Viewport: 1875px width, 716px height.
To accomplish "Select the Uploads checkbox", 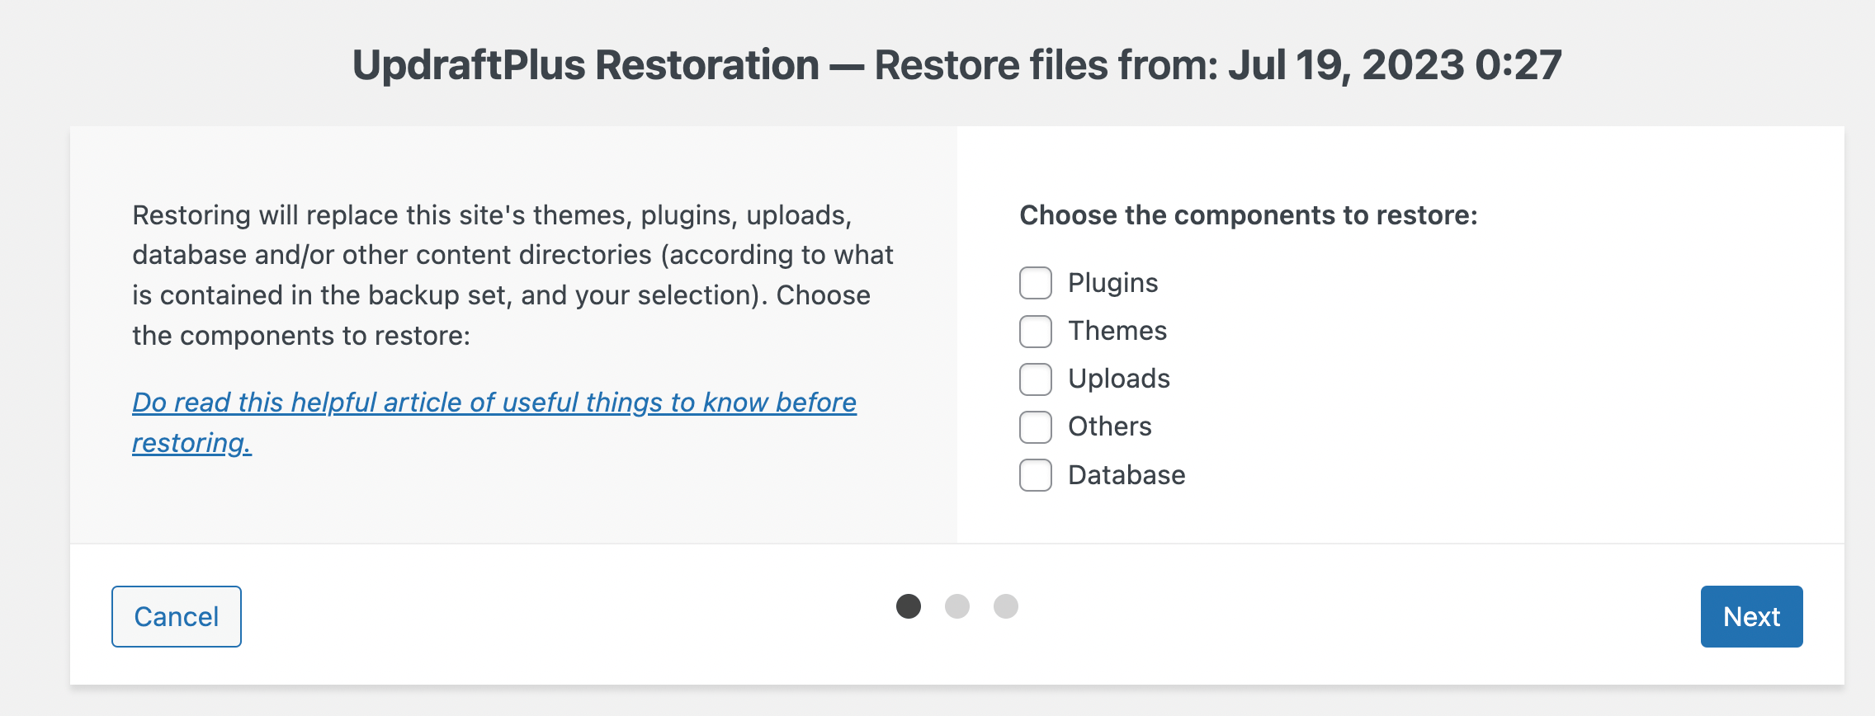I will click(1035, 379).
